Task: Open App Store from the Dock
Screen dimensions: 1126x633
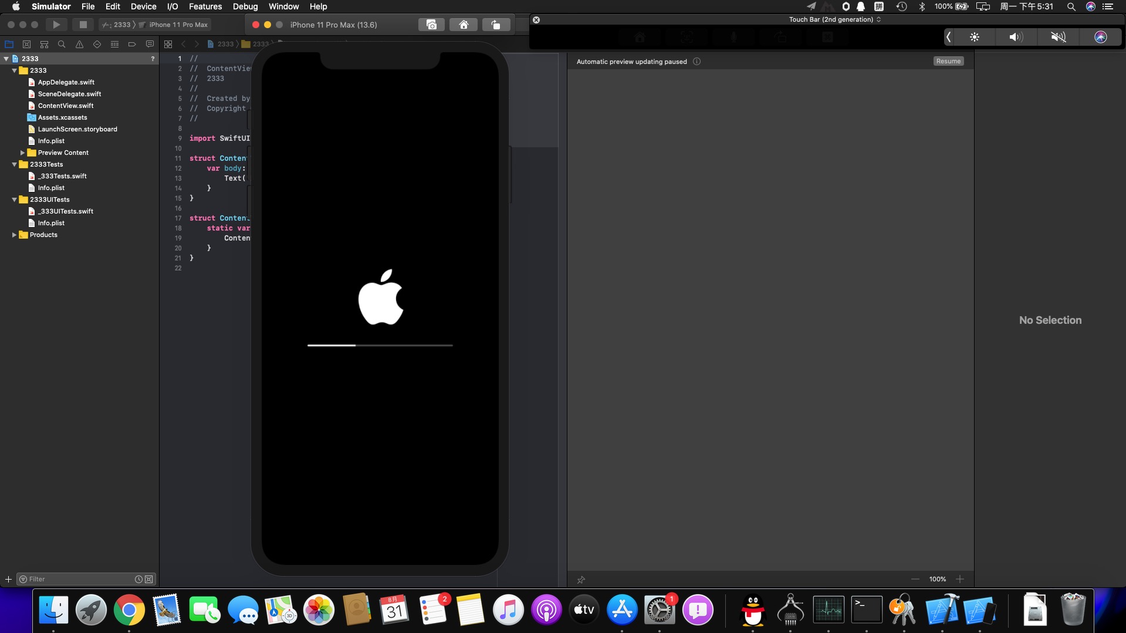Action: 621,610
